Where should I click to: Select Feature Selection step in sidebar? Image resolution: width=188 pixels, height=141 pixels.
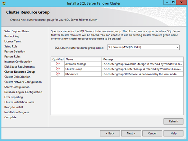click(15, 52)
